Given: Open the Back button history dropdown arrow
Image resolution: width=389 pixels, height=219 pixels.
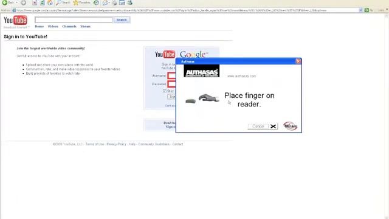Looking at the screenshot, I should 16,2.
